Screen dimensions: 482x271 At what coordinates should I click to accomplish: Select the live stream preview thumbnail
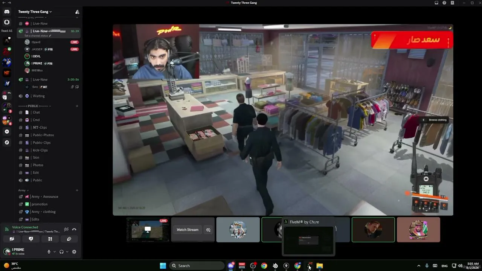point(148,230)
